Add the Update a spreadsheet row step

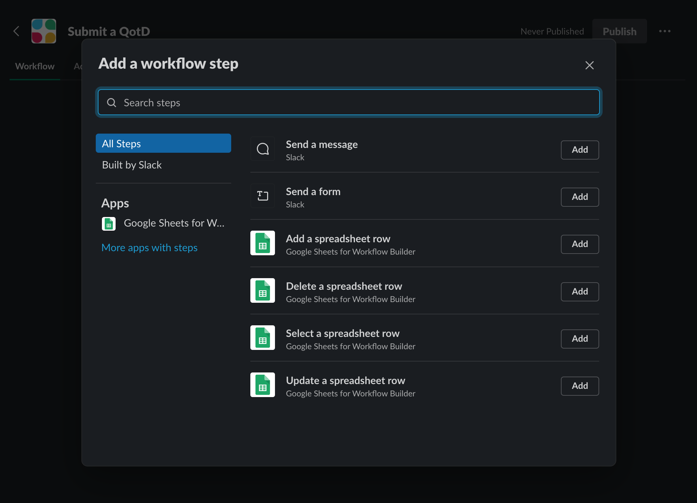(x=580, y=386)
